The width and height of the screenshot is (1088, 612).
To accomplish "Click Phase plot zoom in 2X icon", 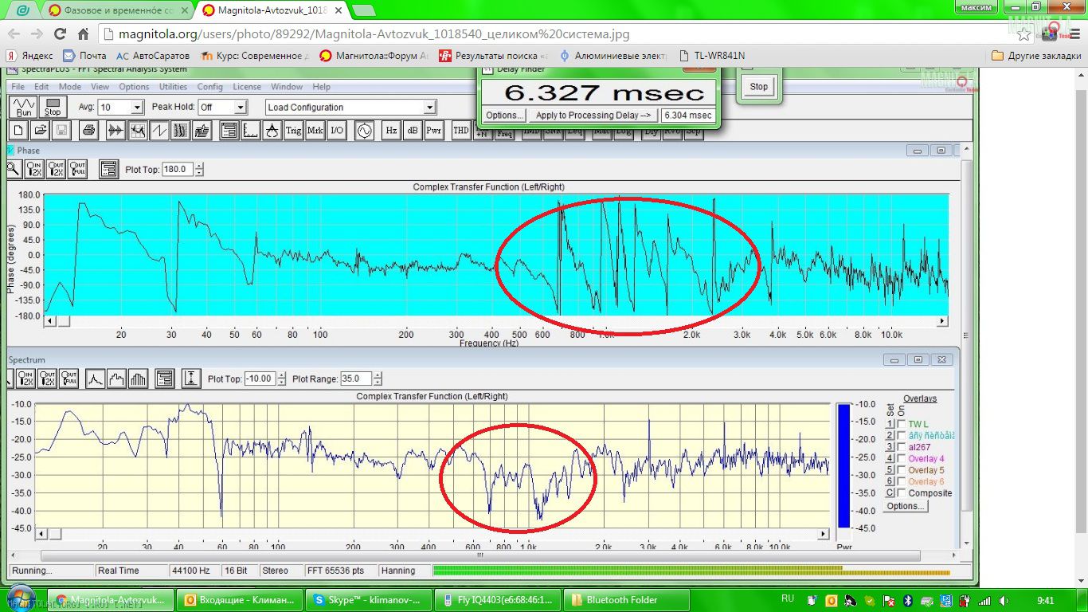I will click(34, 169).
